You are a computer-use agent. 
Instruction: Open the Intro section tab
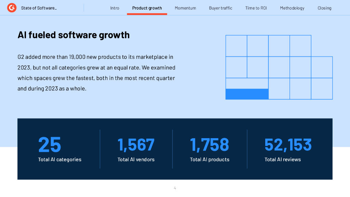click(x=115, y=8)
